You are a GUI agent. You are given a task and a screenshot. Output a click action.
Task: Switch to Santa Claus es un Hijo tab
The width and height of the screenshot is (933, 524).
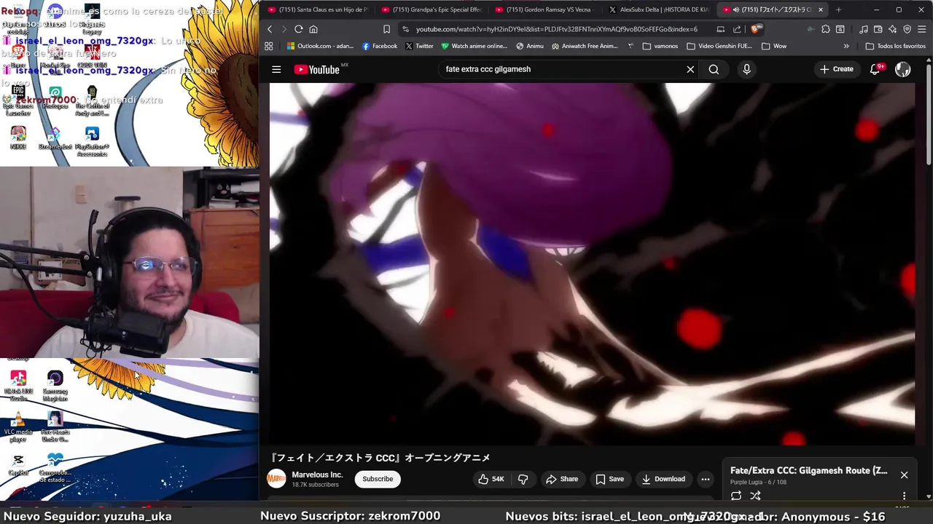[x=318, y=9]
